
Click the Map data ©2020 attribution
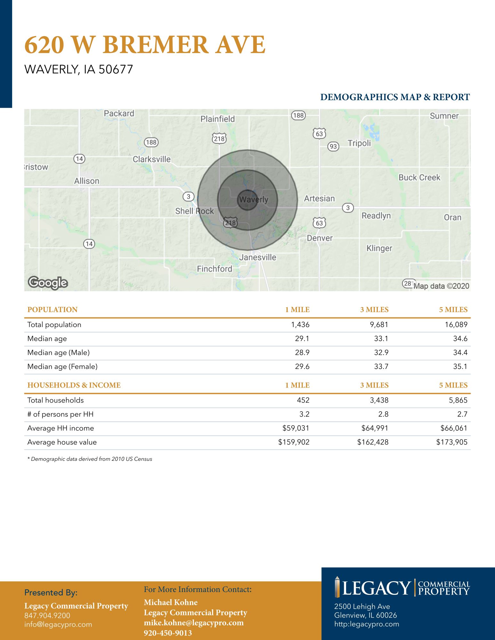click(441, 286)
